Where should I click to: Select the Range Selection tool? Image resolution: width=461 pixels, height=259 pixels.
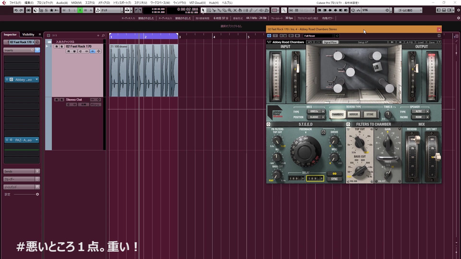coord(209,10)
